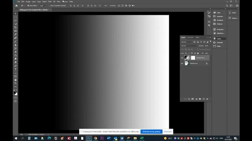252x141 pixels.
Task: Toggle the Show Transform Controls checkbox
Action: (49, 5)
